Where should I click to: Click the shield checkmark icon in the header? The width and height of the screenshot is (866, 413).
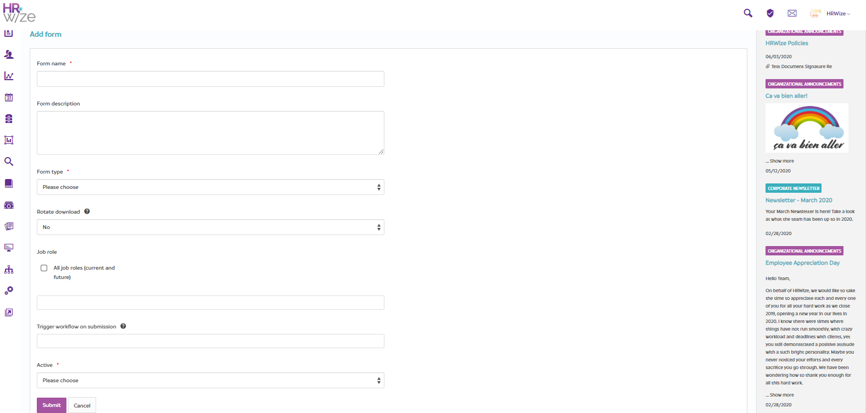[770, 12]
